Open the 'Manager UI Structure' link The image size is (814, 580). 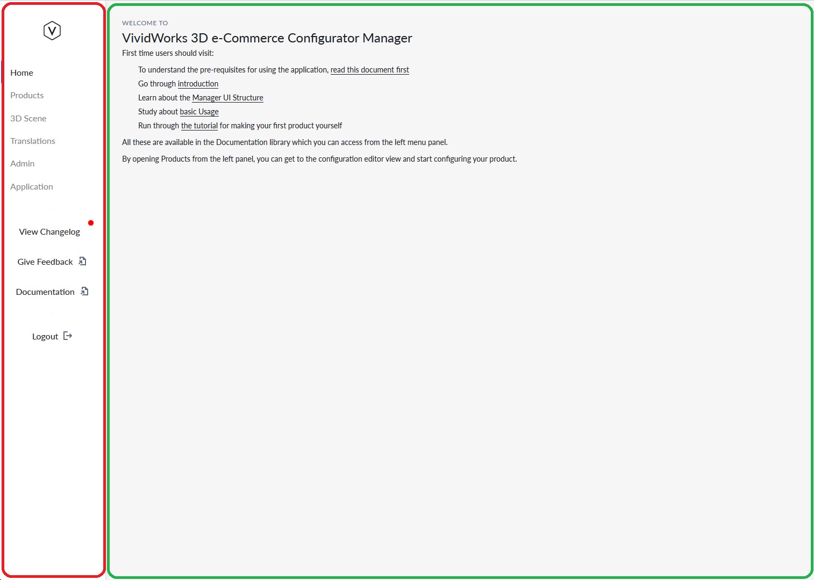coord(227,98)
